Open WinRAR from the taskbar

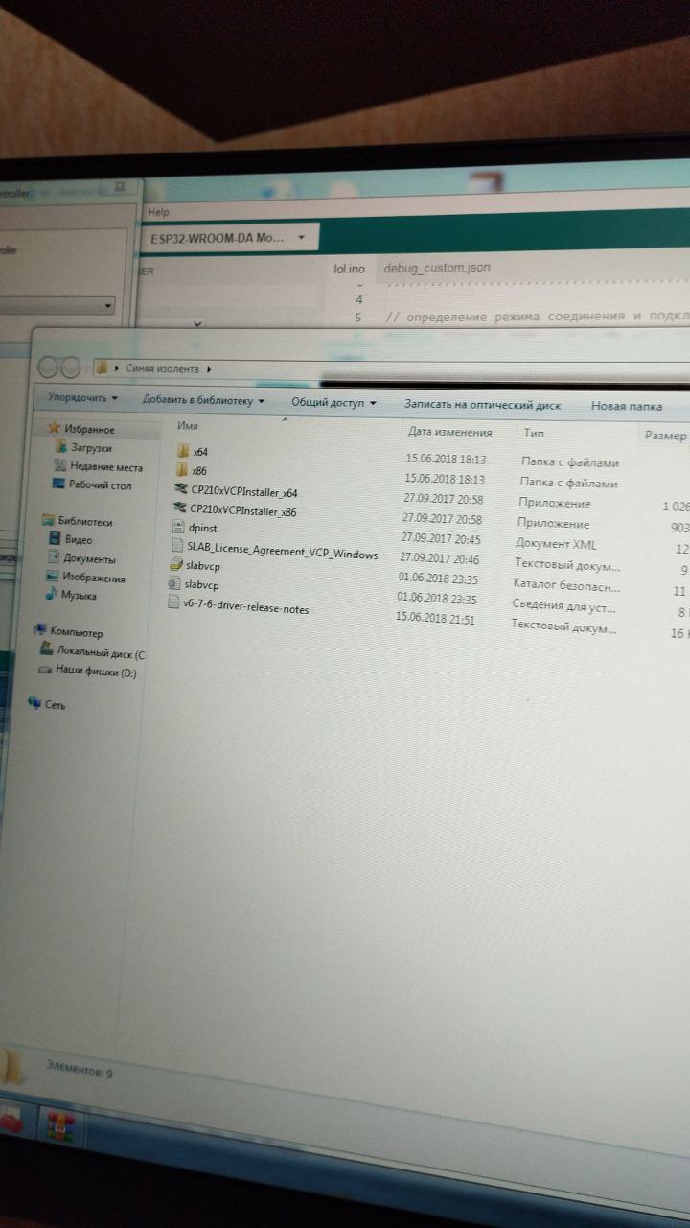[62, 1124]
